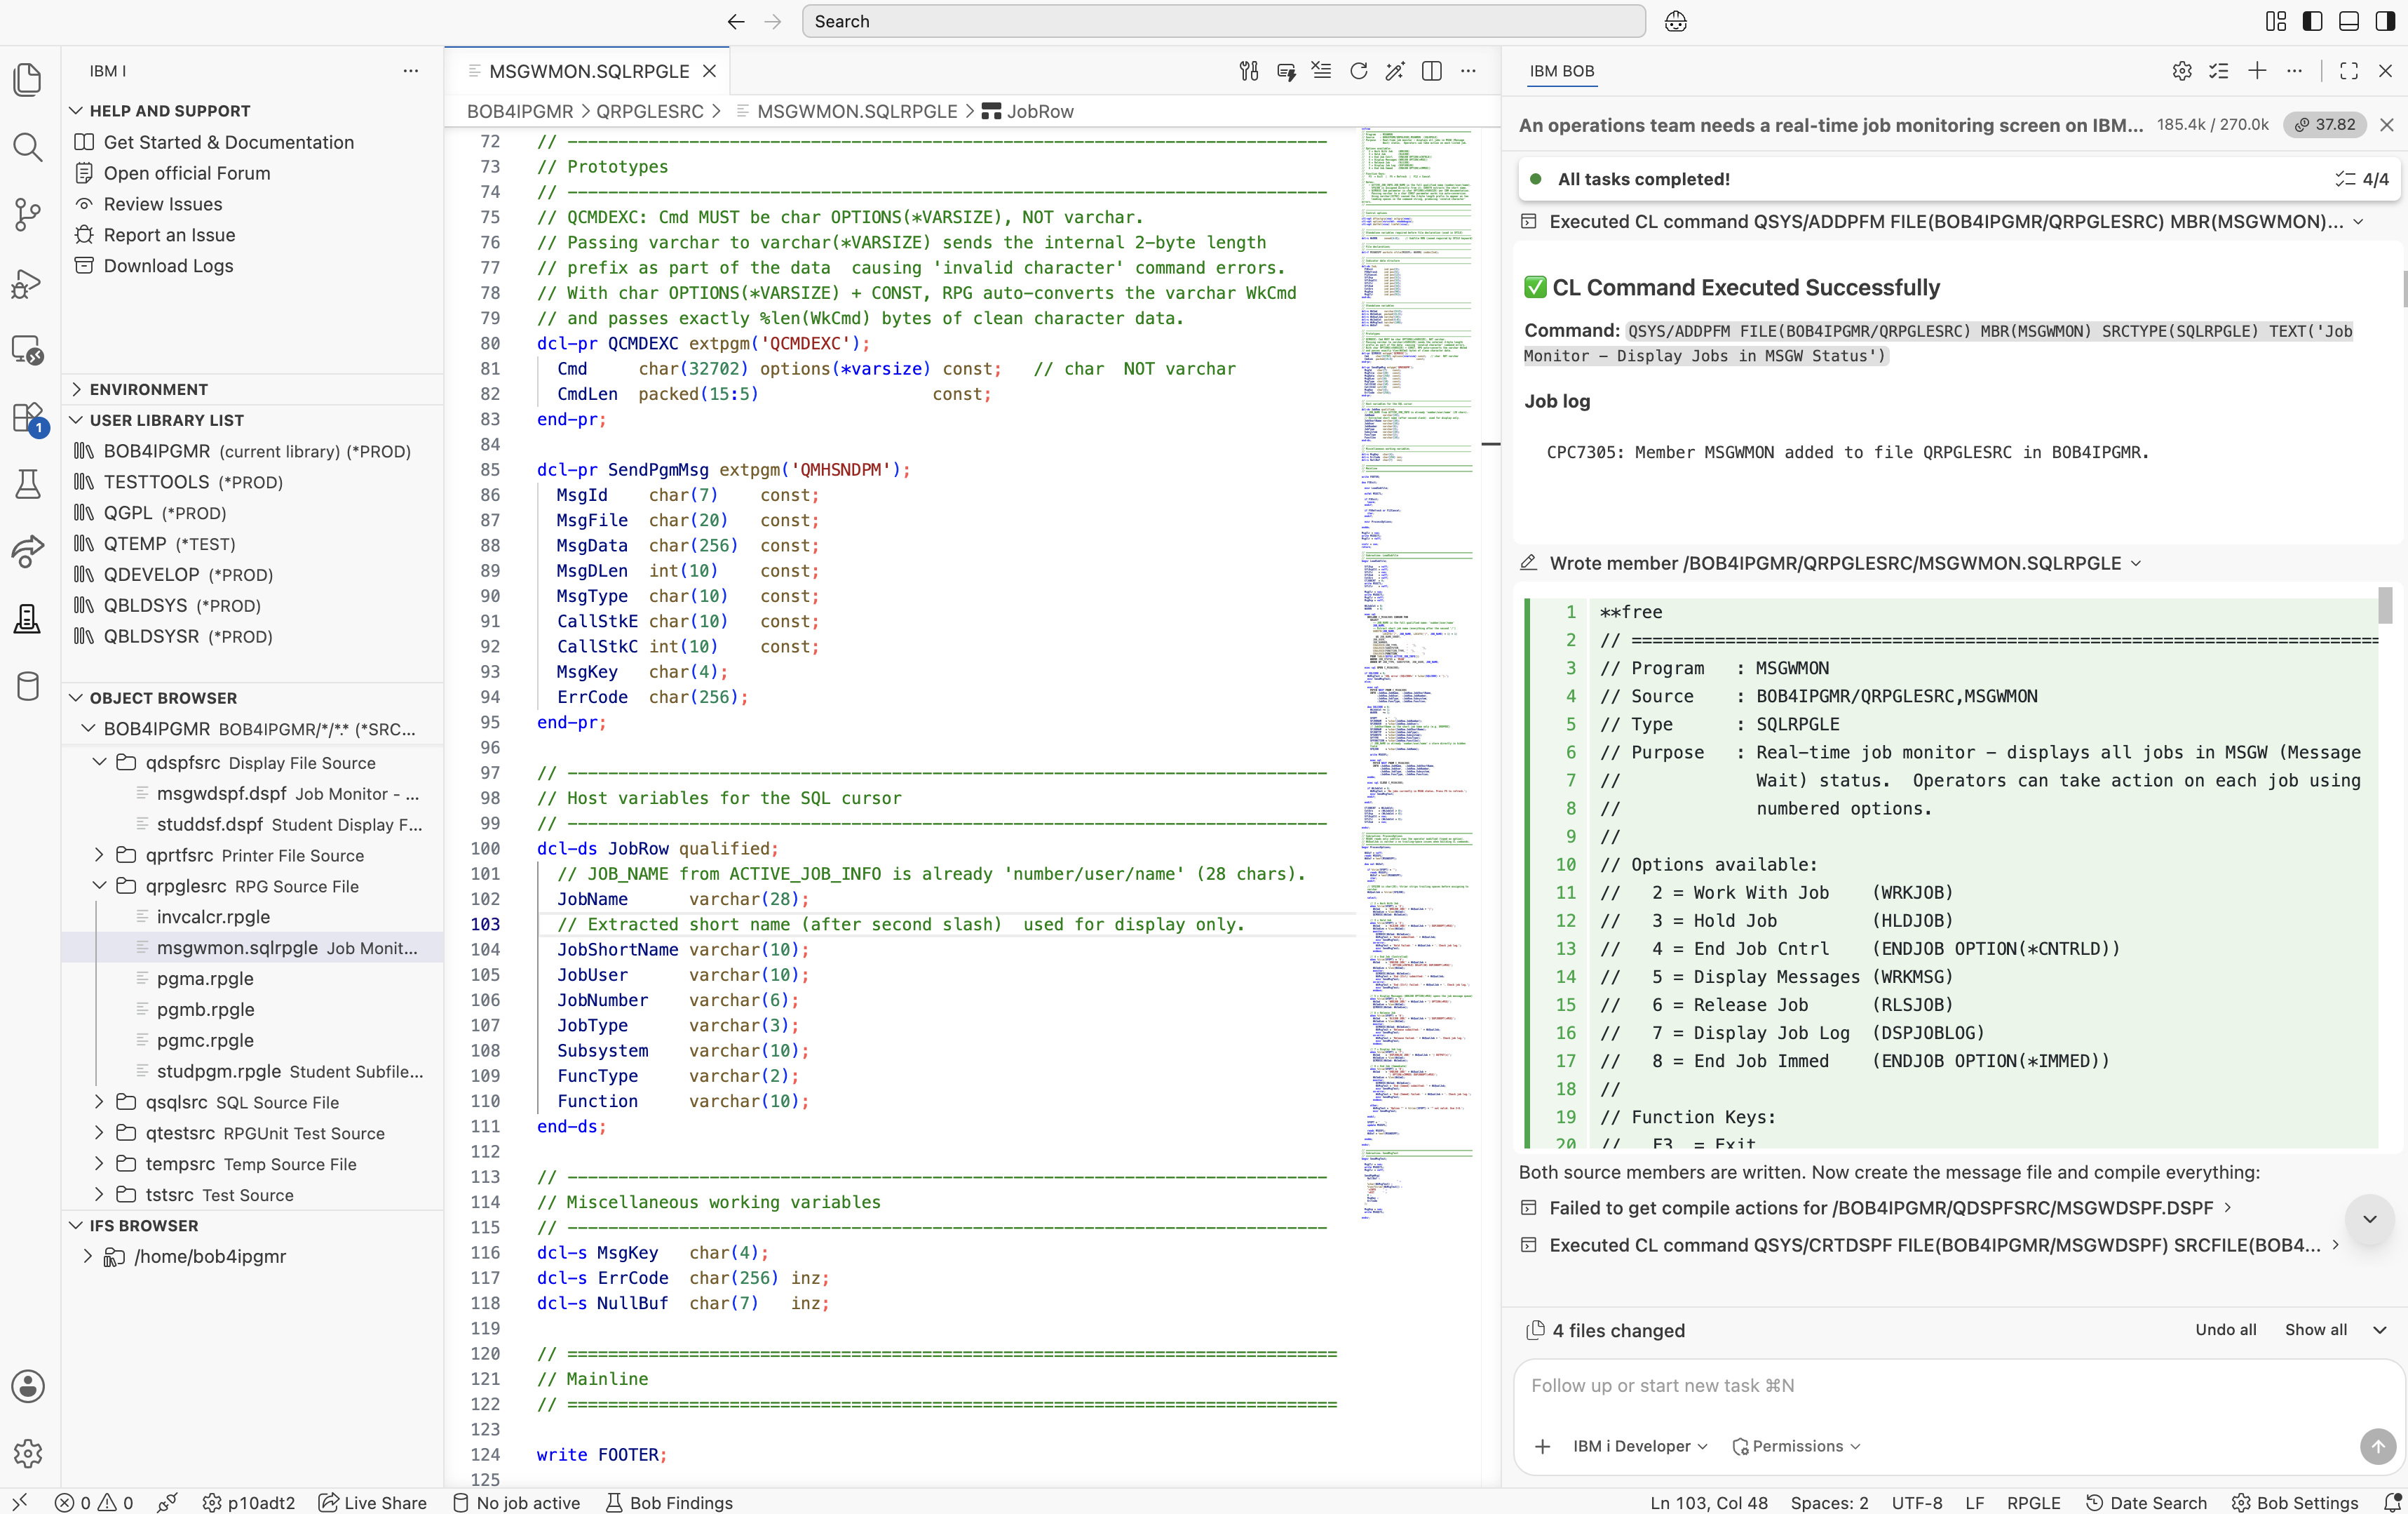Click Show all in files changed bar
Image resolution: width=2408 pixels, height=1514 pixels.
tap(2315, 1330)
